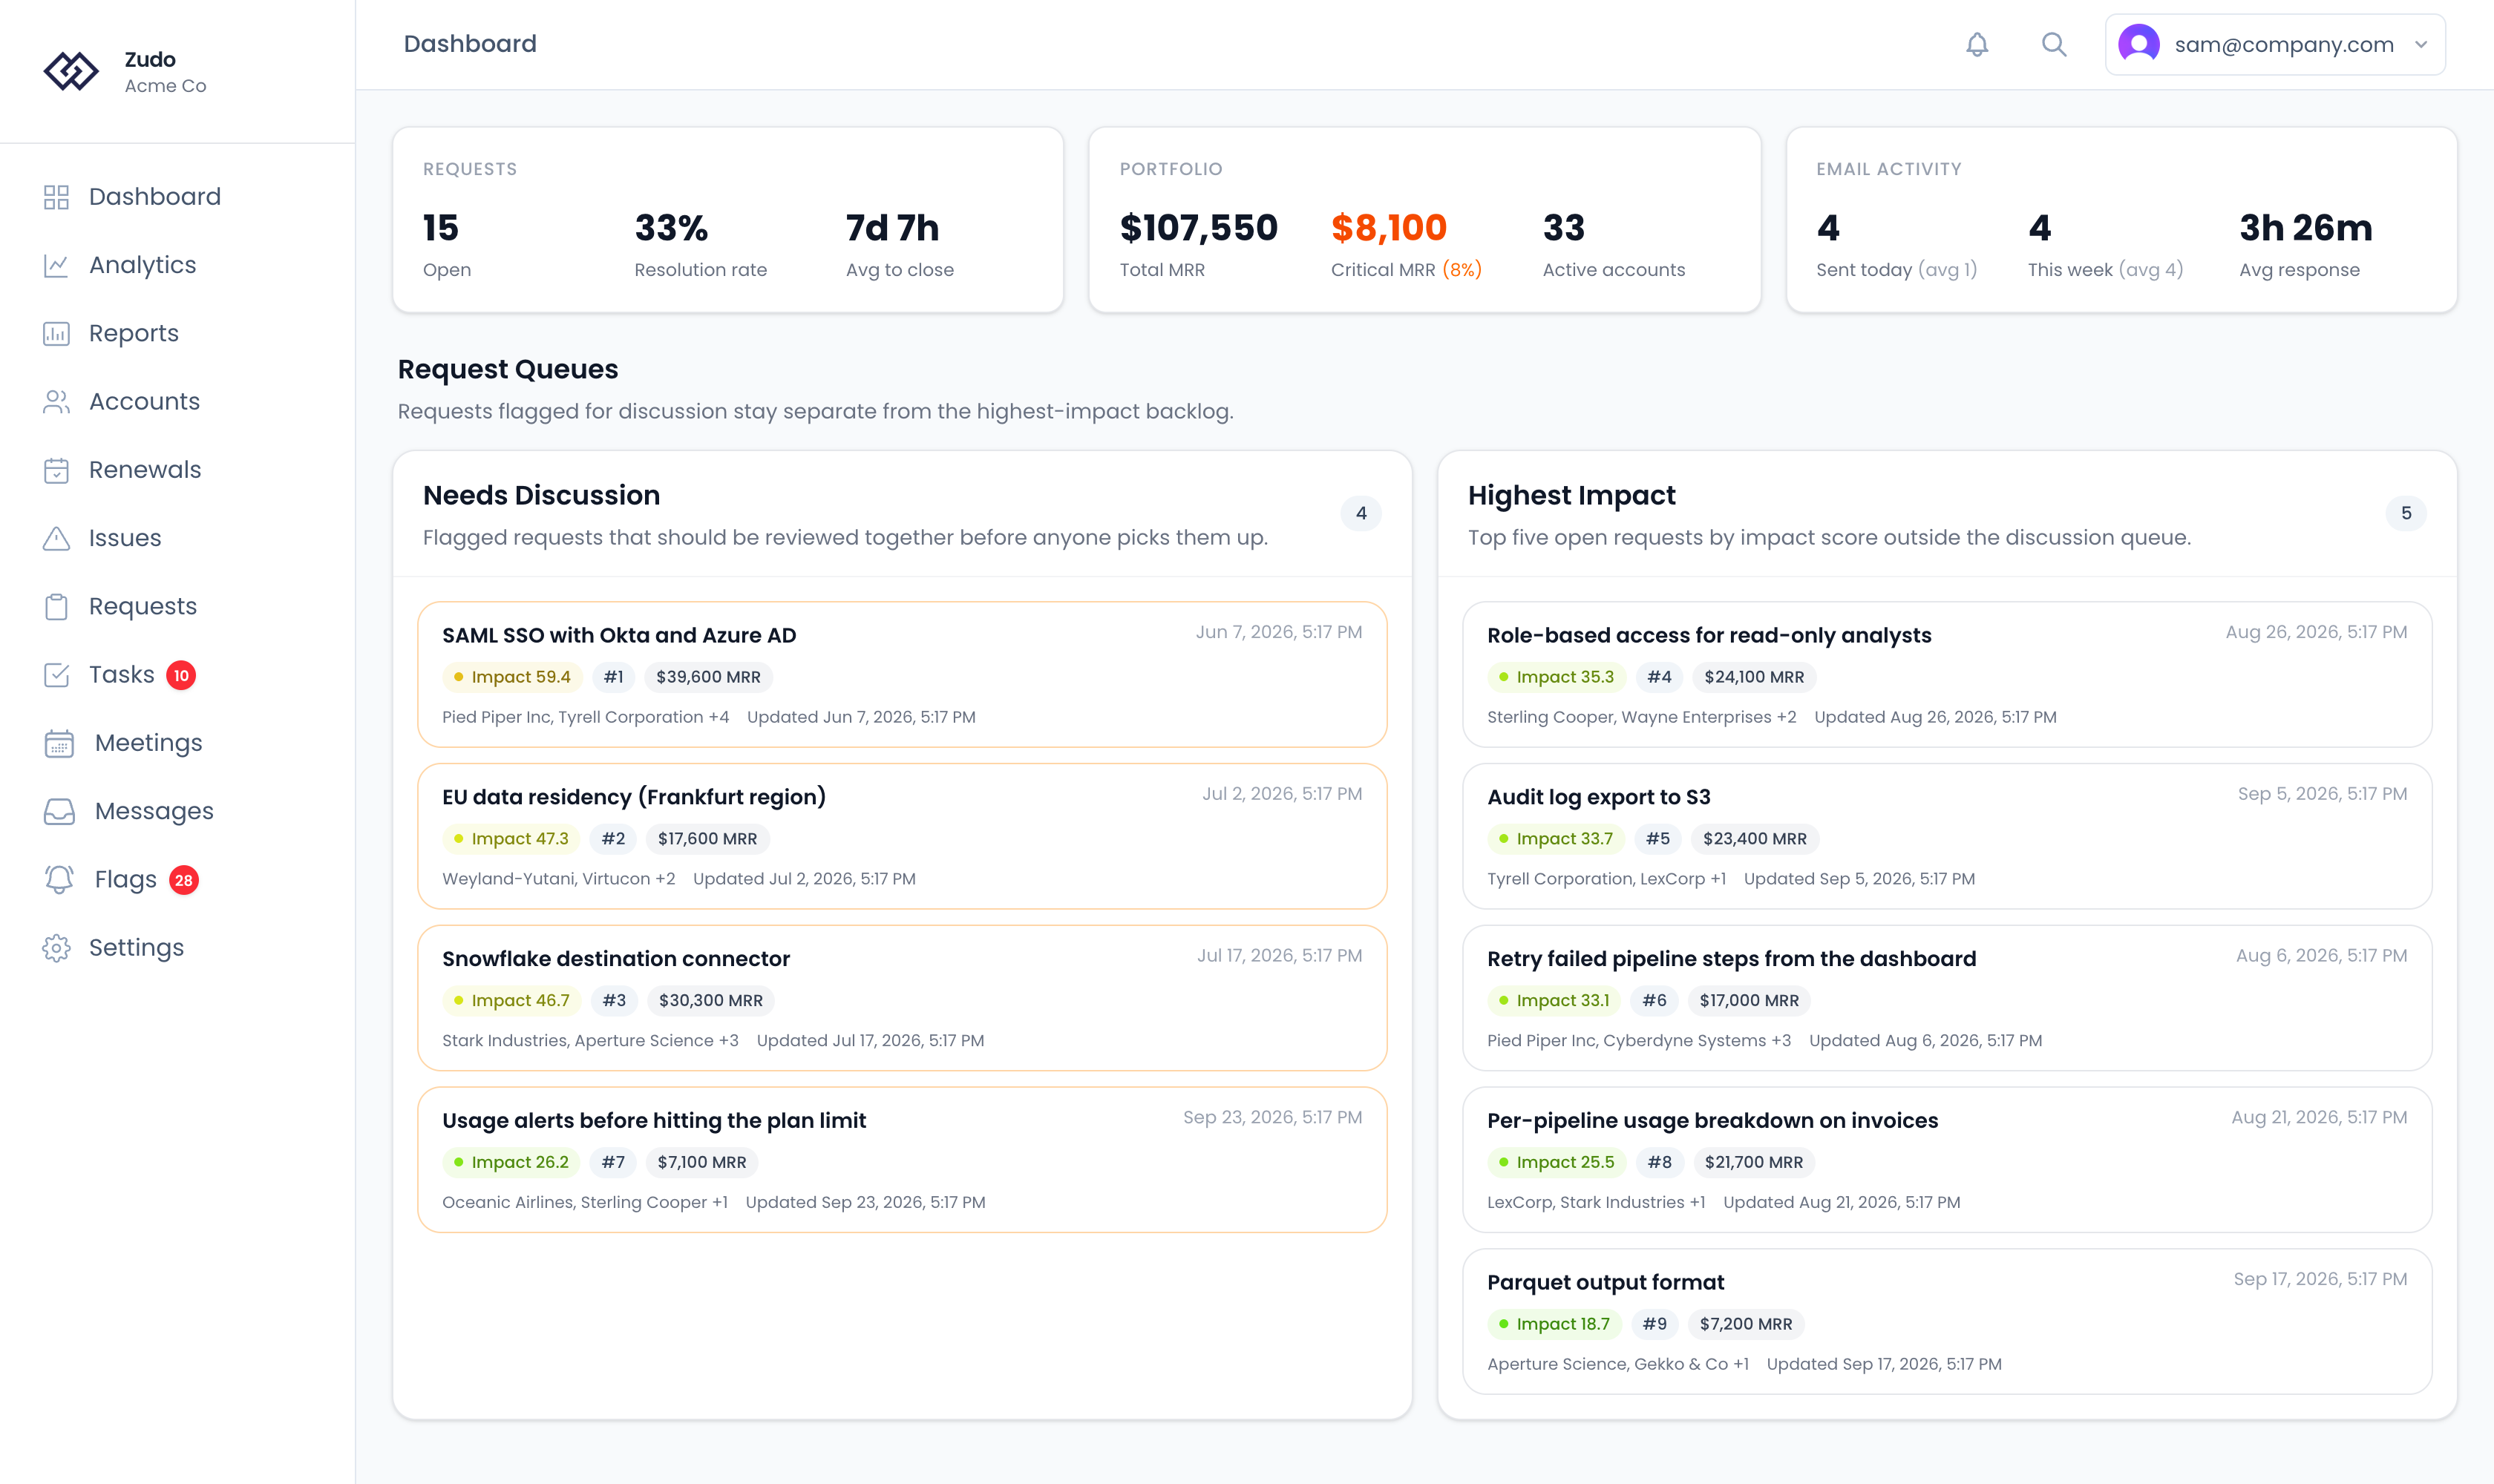Click the Issues warning triangle icon
Viewport: 2494px width, 1484px height.
click(56, 538)
